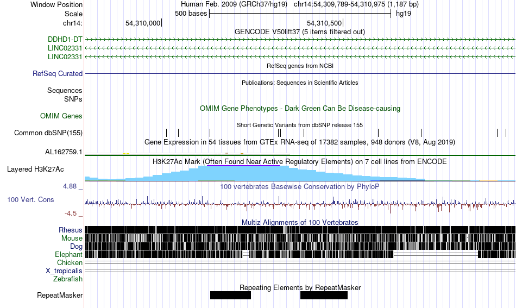Click the H3K27Ac Mark ENCODE title
The height and width of the screenshot is (308, 516).
(x=300, y=161)
